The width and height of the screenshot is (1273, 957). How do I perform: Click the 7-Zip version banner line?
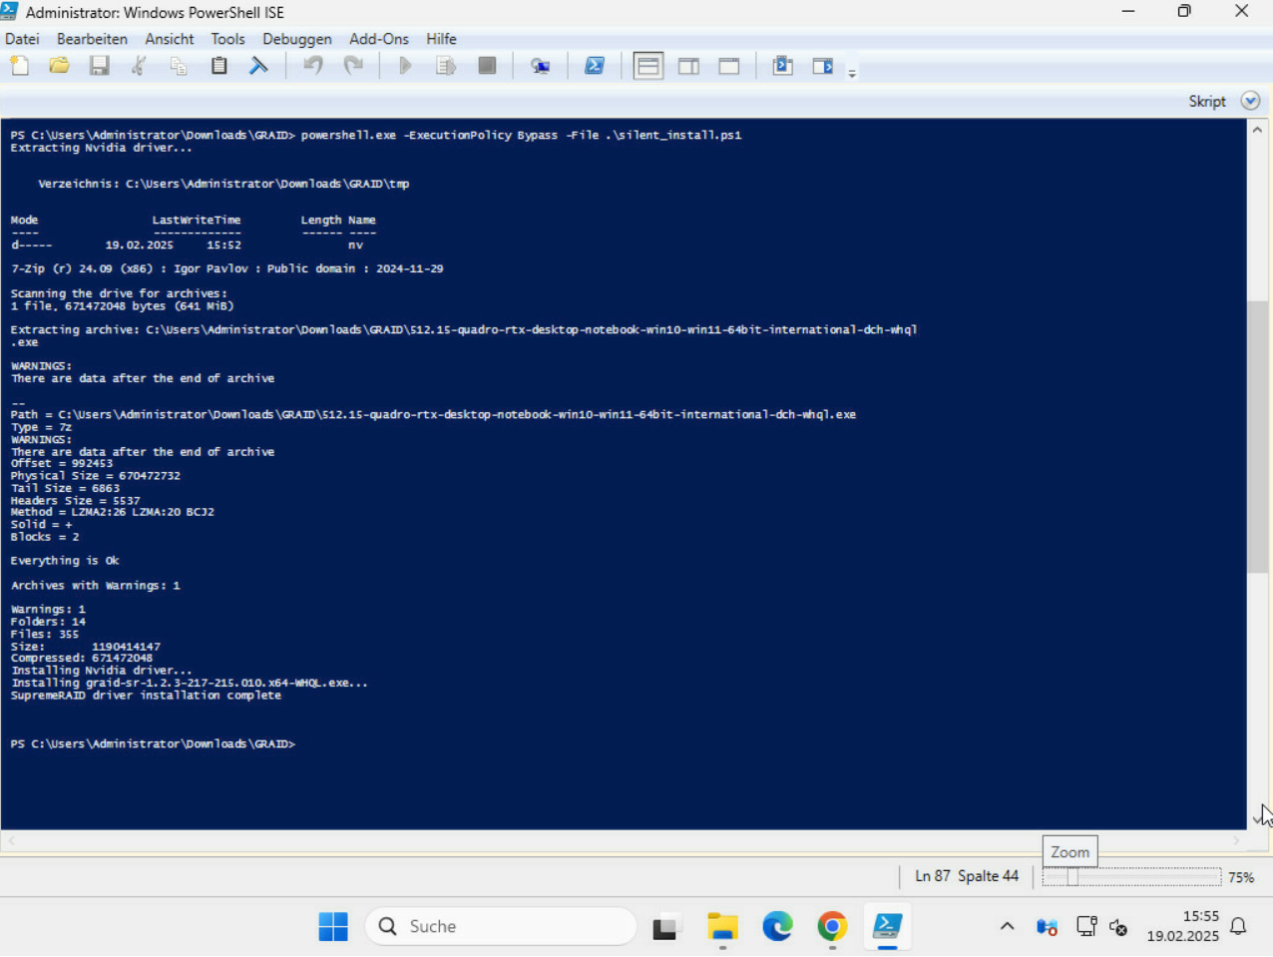coord(226,269)
